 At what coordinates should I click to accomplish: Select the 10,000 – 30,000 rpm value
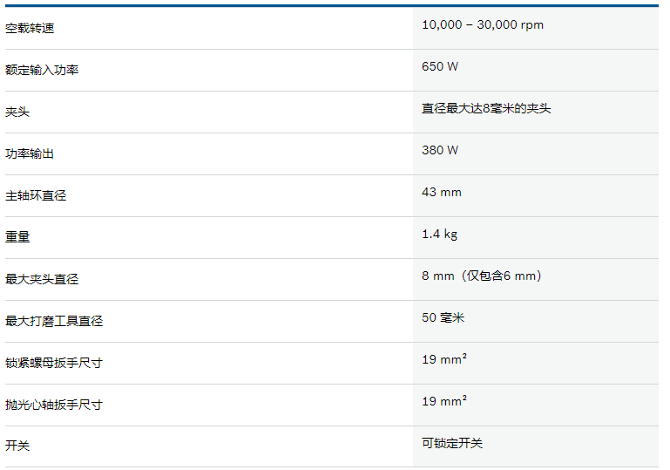click(483, 24)
